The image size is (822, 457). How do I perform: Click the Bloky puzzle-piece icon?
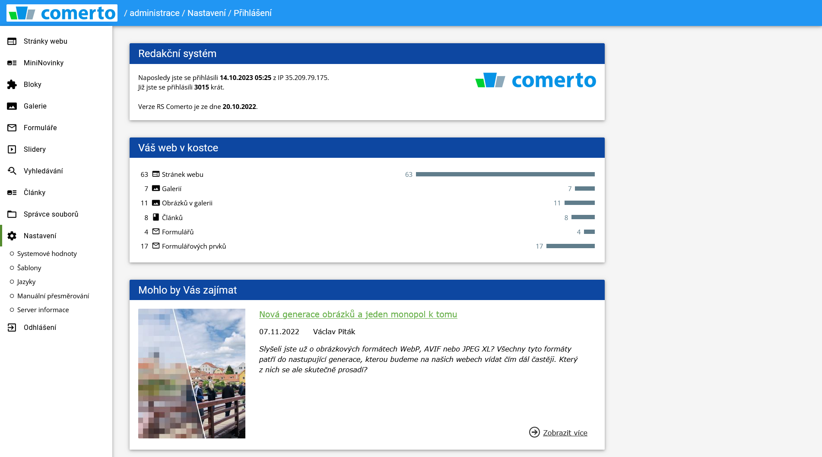pyautogui.click(x=12, y=84)
